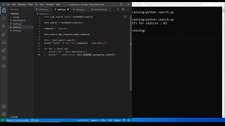Click the cmd window prompt line

pyautogui.click(x=139, y=30)
